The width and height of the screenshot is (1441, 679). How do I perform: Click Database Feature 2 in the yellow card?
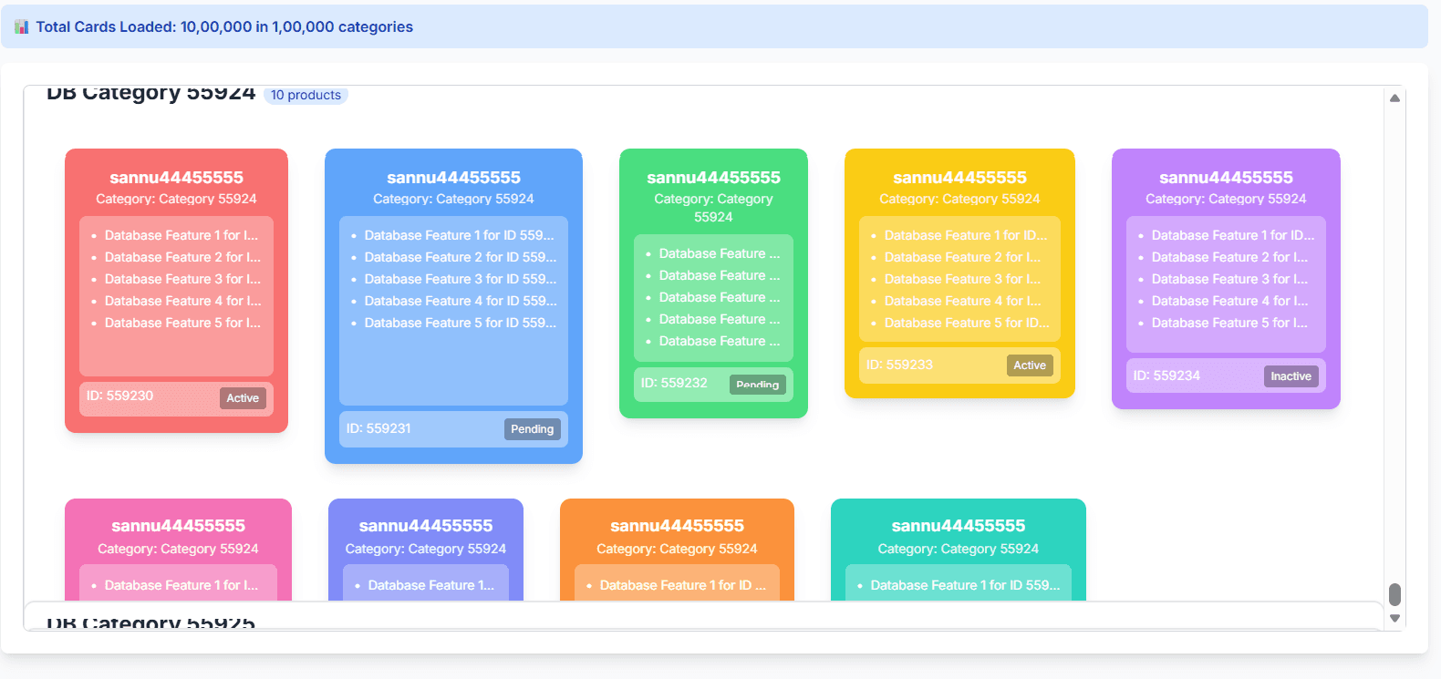tap(962, 257)
